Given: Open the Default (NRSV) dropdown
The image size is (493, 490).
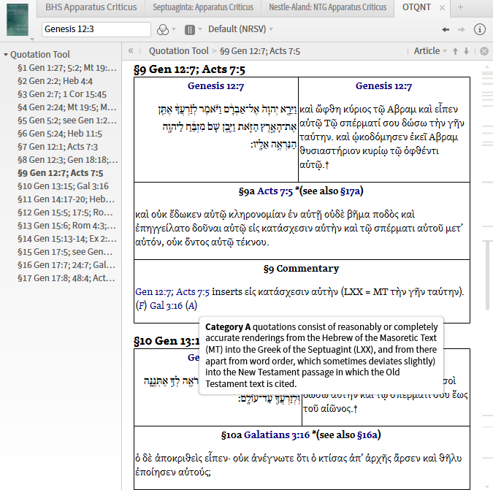Looking at the screenshot, I should [240, 29].
